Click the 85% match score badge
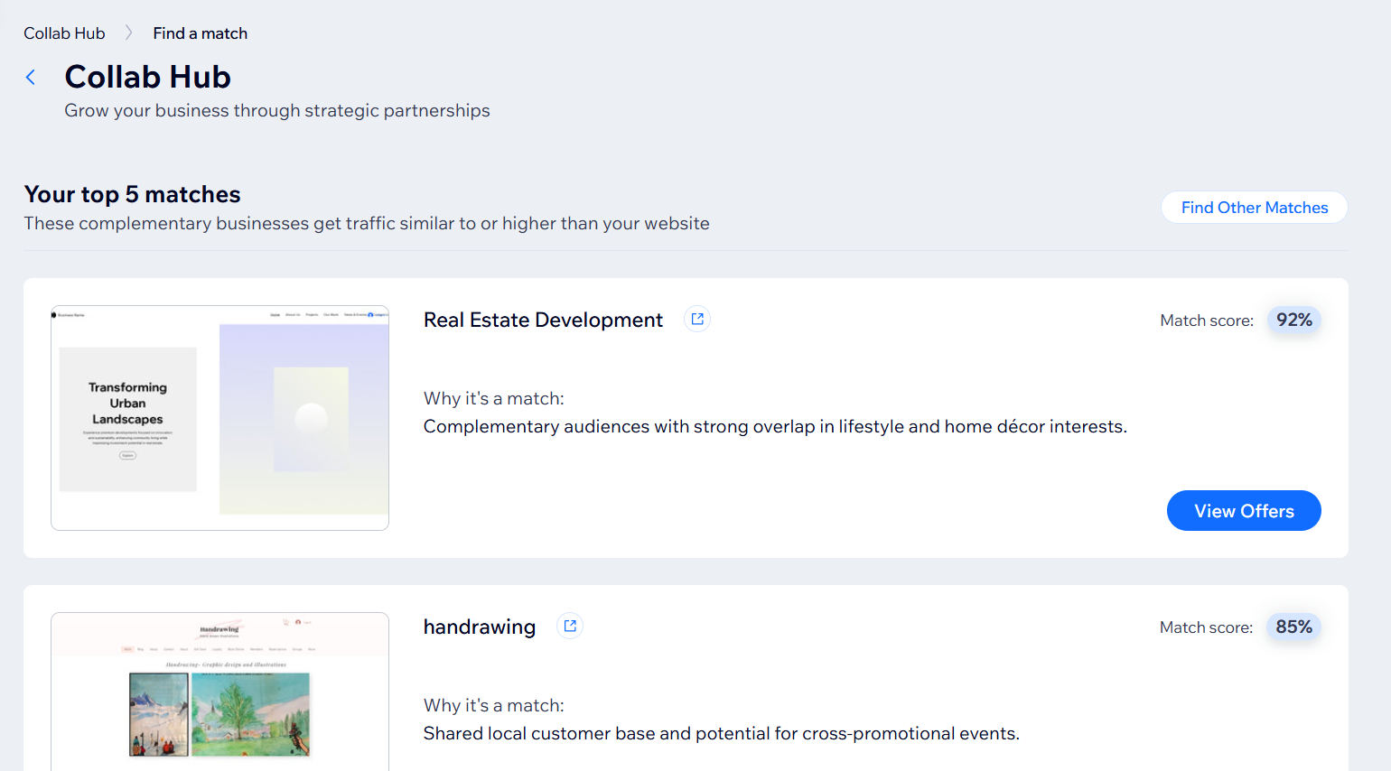 pyautogui.click(x=1294, y=627)
